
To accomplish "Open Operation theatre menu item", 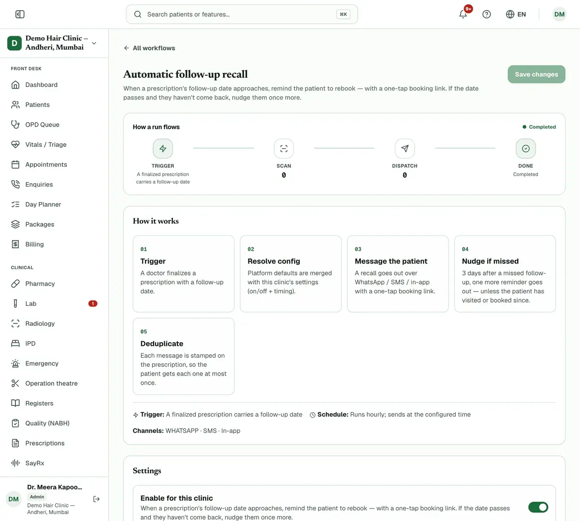I will [54, 383].
